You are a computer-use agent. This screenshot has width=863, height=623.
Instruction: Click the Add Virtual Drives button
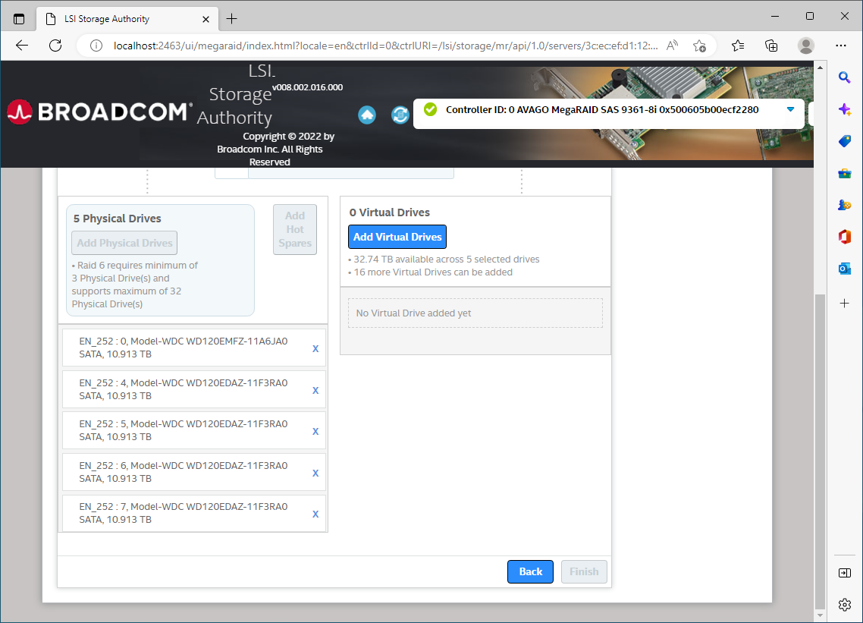(397, 237)
